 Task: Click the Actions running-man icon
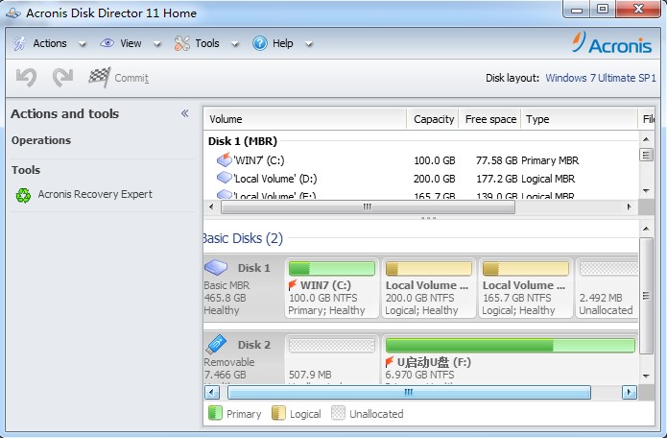19,43
